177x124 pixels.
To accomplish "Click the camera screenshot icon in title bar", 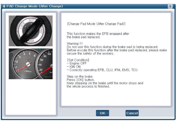I will [170, 6].
